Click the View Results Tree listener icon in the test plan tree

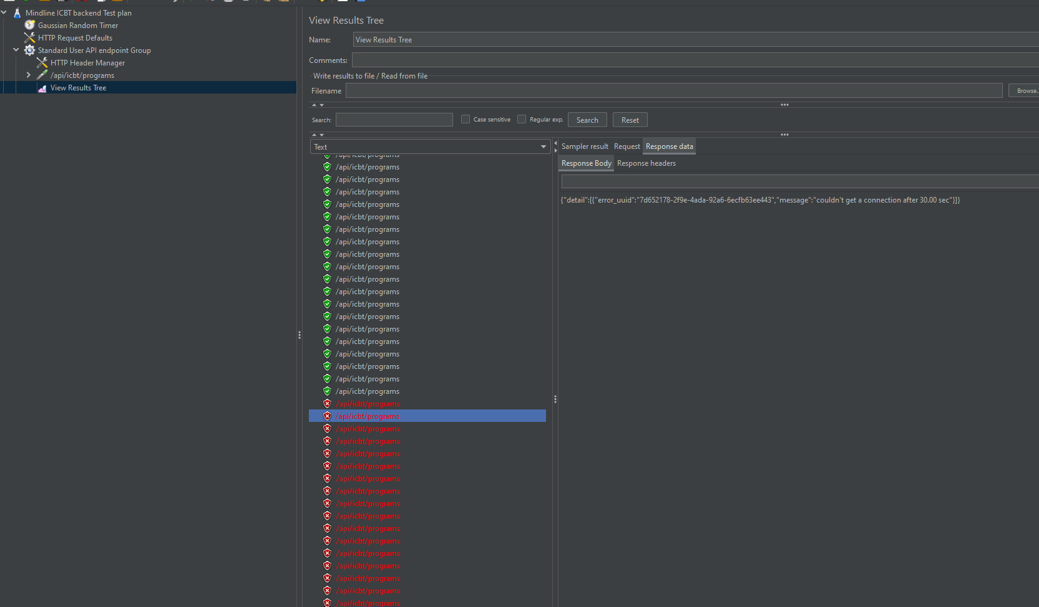[x=42, y=88]
